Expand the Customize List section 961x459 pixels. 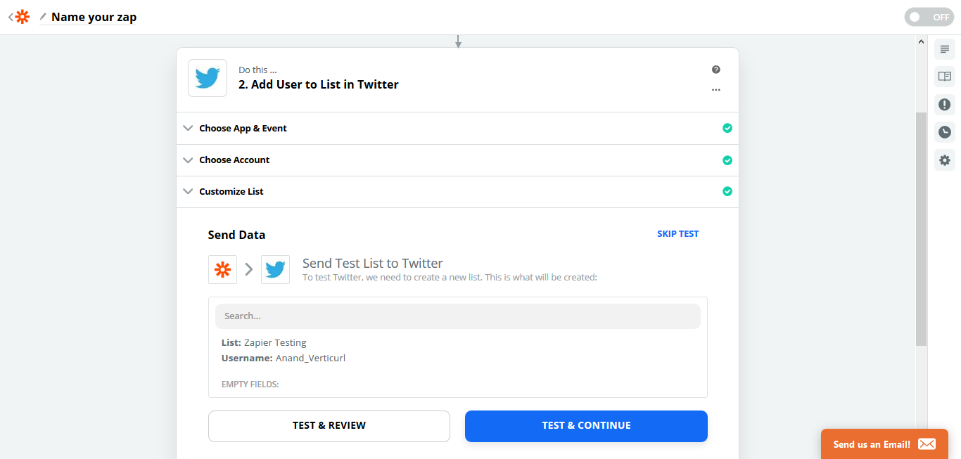pos(457,191)
